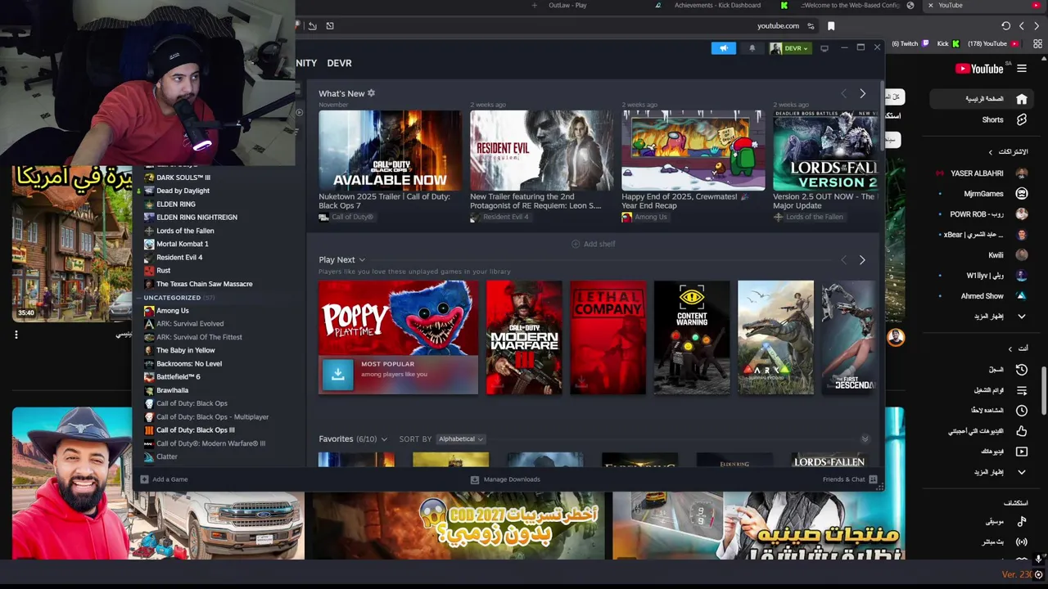The image size is (1048, 589).
Task: Select Dead by Daylight in library list
Action: coord(183,191)
